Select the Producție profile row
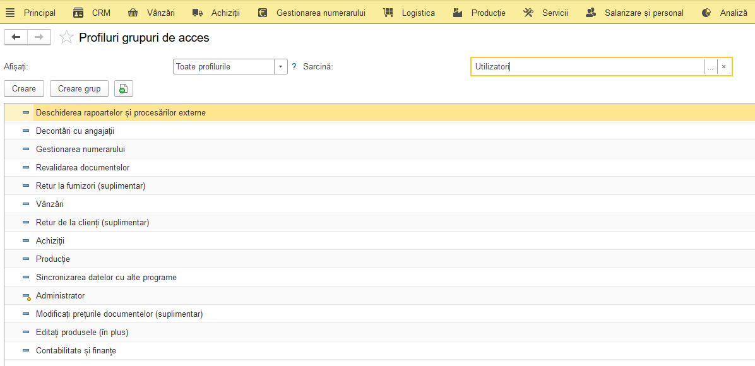 pyautogui.click(x=379, y=259)
